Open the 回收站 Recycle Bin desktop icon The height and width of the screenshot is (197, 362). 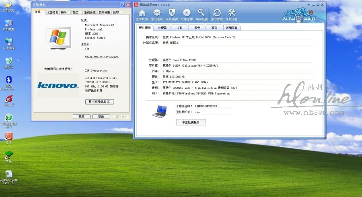pyautogui.click(x=8, y=62)
